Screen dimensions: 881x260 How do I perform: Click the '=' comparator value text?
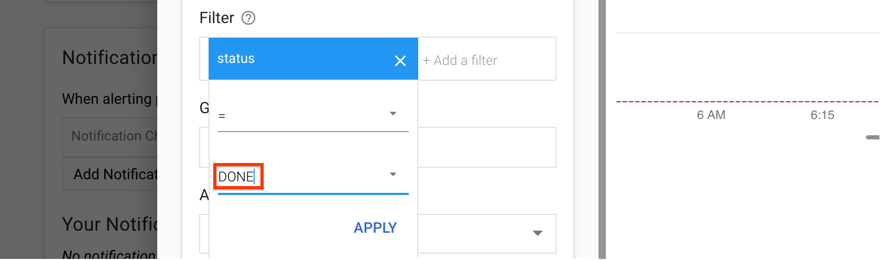click(222, 116)
